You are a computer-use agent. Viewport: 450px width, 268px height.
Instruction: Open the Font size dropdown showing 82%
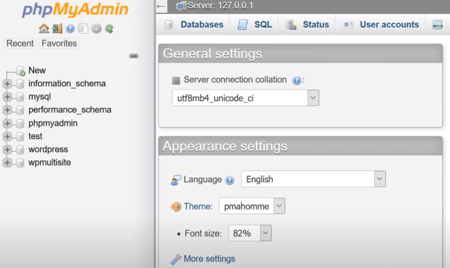click(250, 233)
